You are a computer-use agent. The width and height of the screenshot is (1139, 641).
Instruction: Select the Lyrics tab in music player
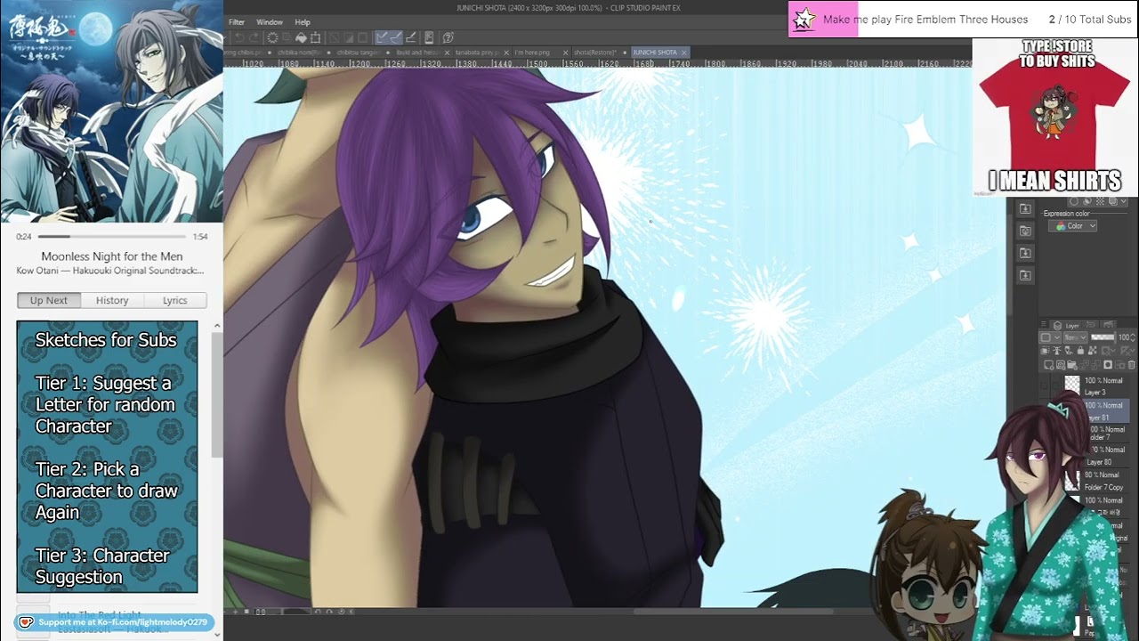click(175, 300)
